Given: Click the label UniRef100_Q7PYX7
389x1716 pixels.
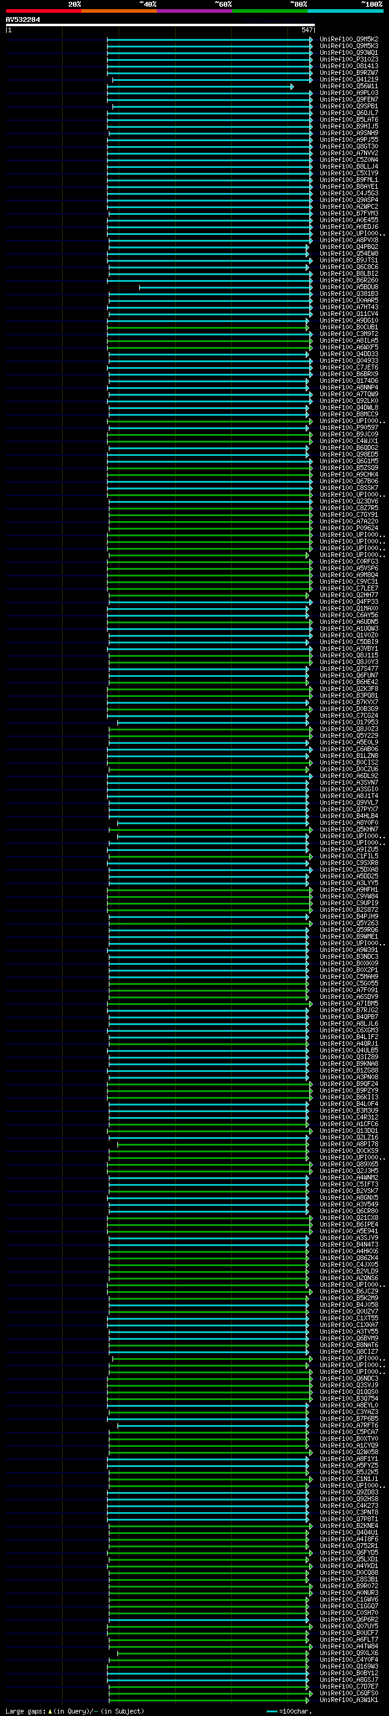Looking at the screenshot, I should pos(349,810).
